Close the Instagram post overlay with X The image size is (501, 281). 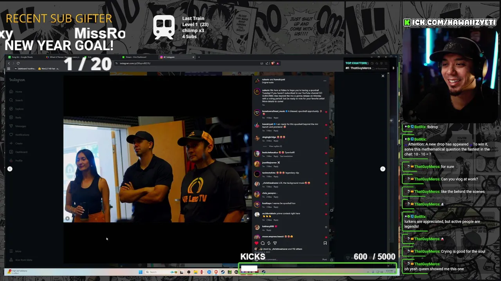[383, 76]
